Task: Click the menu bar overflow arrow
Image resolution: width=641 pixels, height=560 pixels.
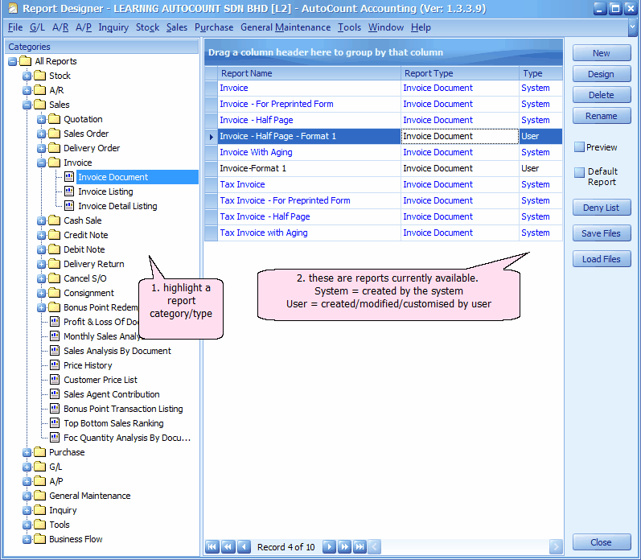Action: 632,27
